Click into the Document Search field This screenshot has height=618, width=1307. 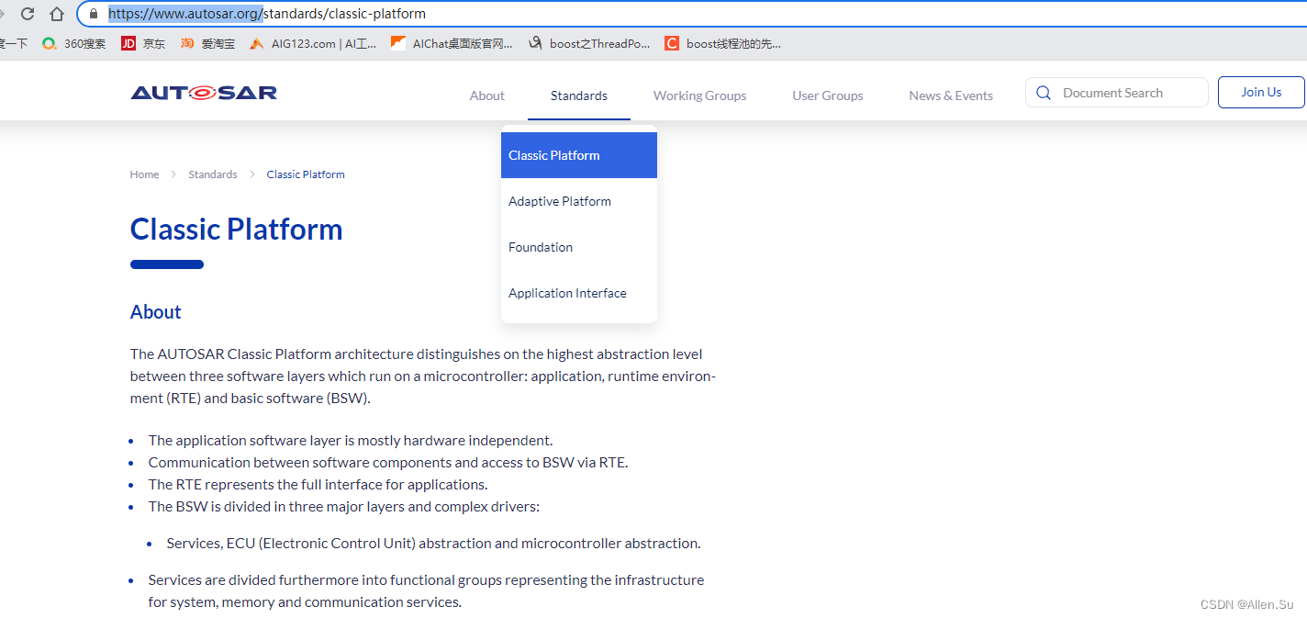(x=1117, y=93)
